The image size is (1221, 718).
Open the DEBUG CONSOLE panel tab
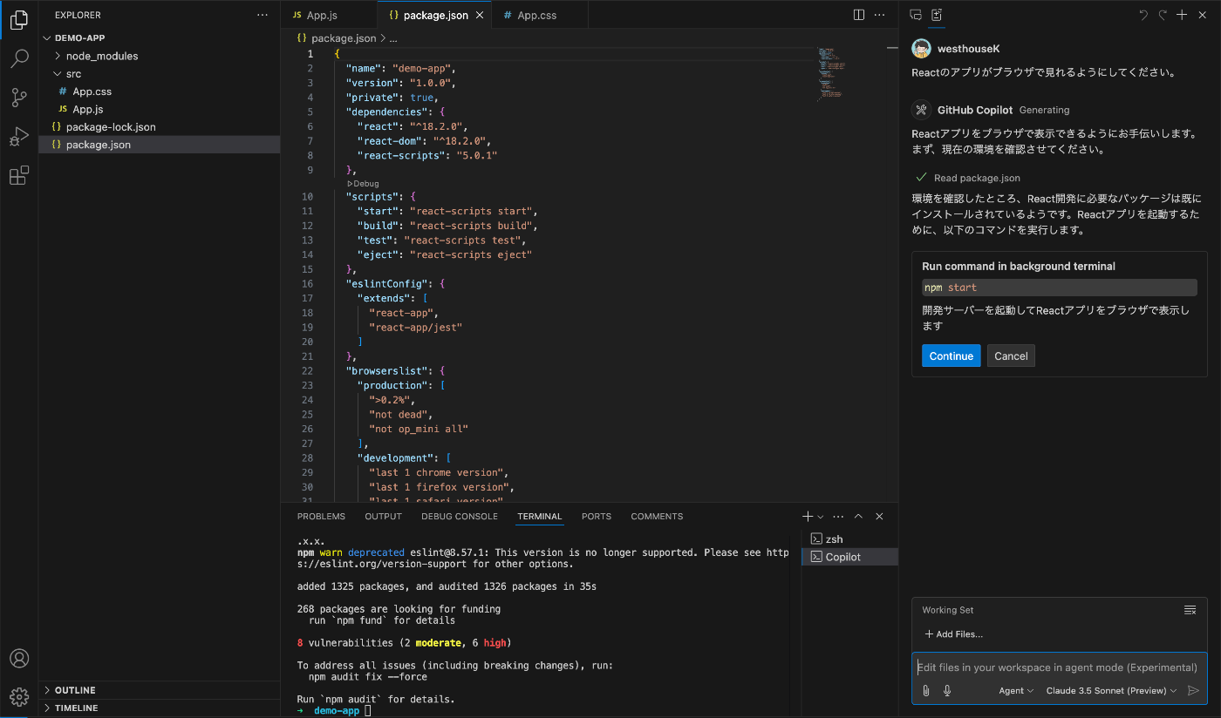tap(460, 517)
